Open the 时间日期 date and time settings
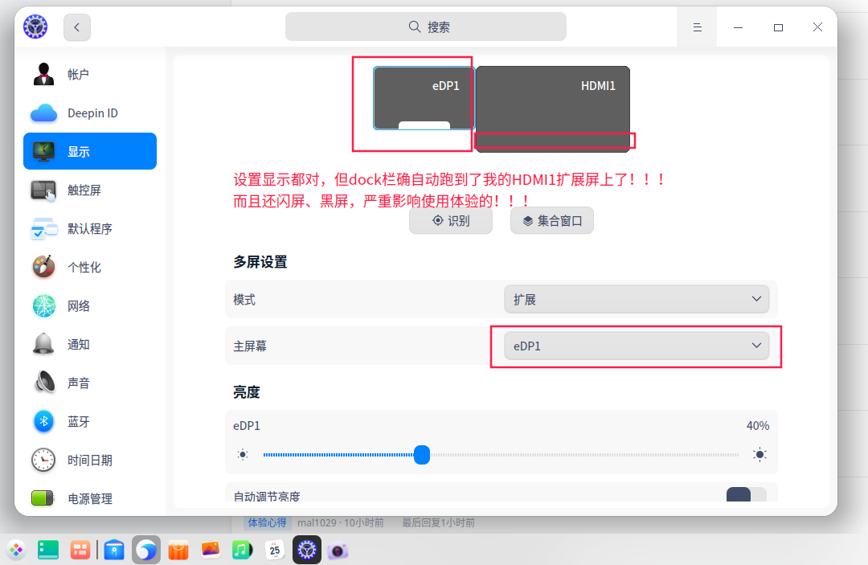868x565 pixels. [x=90, y=460]
